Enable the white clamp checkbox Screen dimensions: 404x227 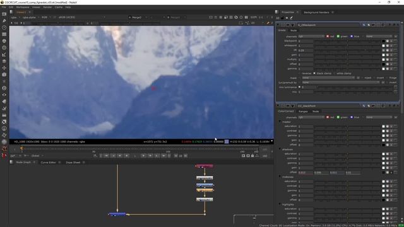pos(334,73)
